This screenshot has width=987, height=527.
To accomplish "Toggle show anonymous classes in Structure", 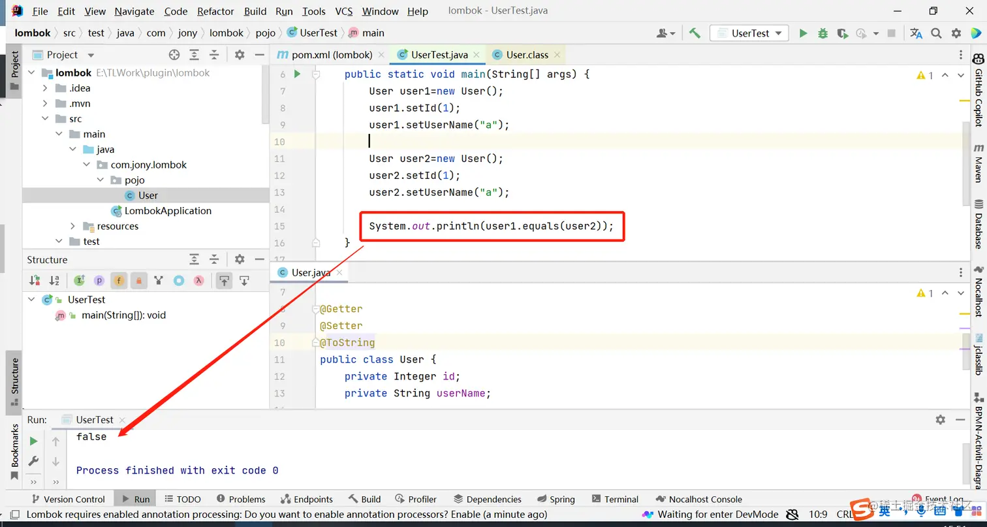I will 178,281.
